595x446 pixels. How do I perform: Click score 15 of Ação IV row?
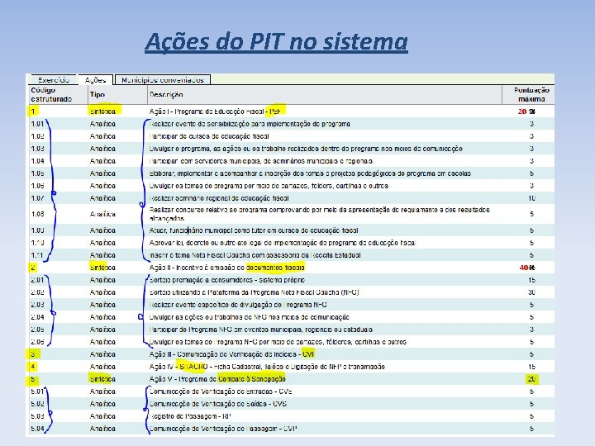click(x=531, y=367)
